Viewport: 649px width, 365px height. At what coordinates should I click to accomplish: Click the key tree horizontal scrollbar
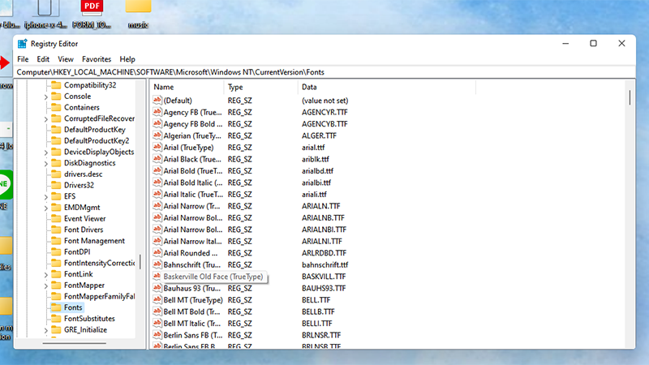click(x=75, y=343)
